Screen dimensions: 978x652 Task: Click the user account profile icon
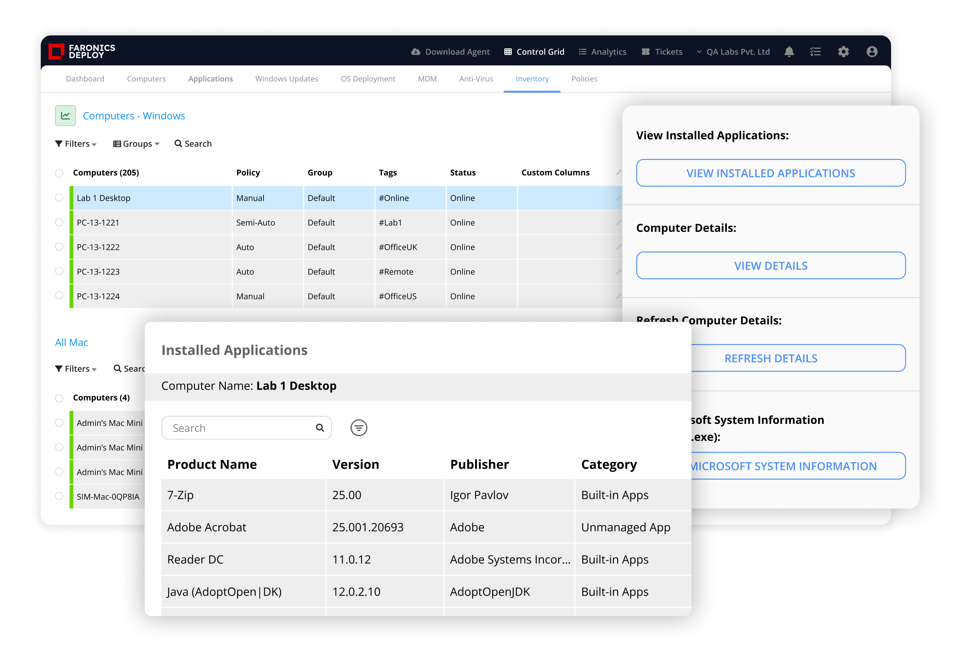point(872,52)
